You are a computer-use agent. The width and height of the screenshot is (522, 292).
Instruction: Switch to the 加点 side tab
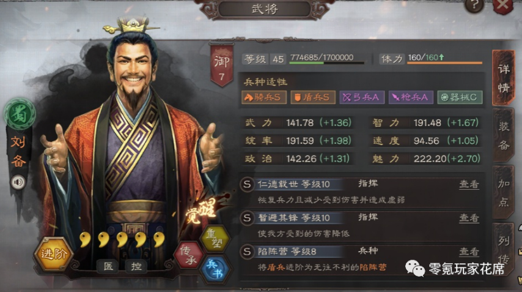pos(504,192)
